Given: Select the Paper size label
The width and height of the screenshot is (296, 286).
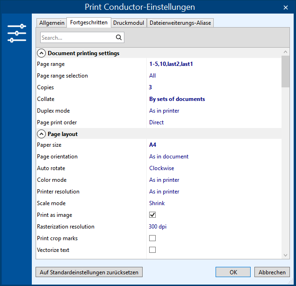Looking at the screenshot, I should pos(49,145).
